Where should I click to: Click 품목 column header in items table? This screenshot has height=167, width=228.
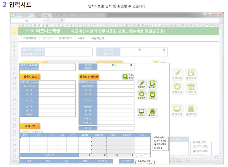(x=38, y=135)
